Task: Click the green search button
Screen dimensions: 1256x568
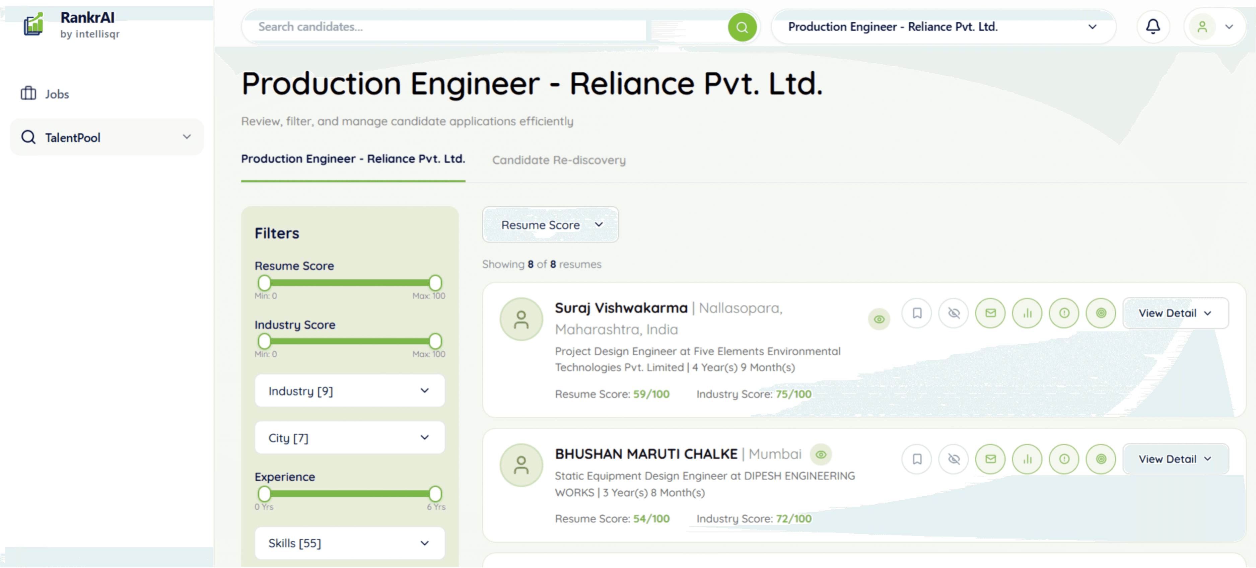Action: [x=742, y=27]
